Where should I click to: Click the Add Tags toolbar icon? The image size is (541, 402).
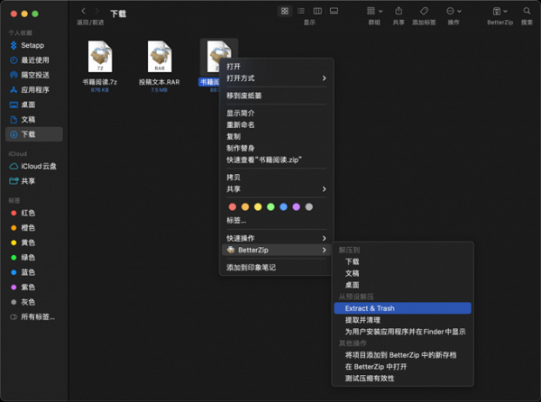424,11
